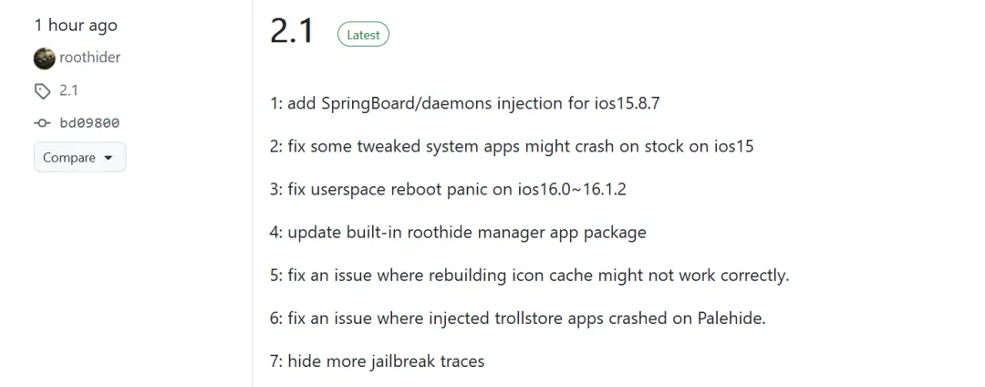Open the 2.1 tag link in sidebar
985x387 pixels.
pyautogui.click(x=69, y=90)
